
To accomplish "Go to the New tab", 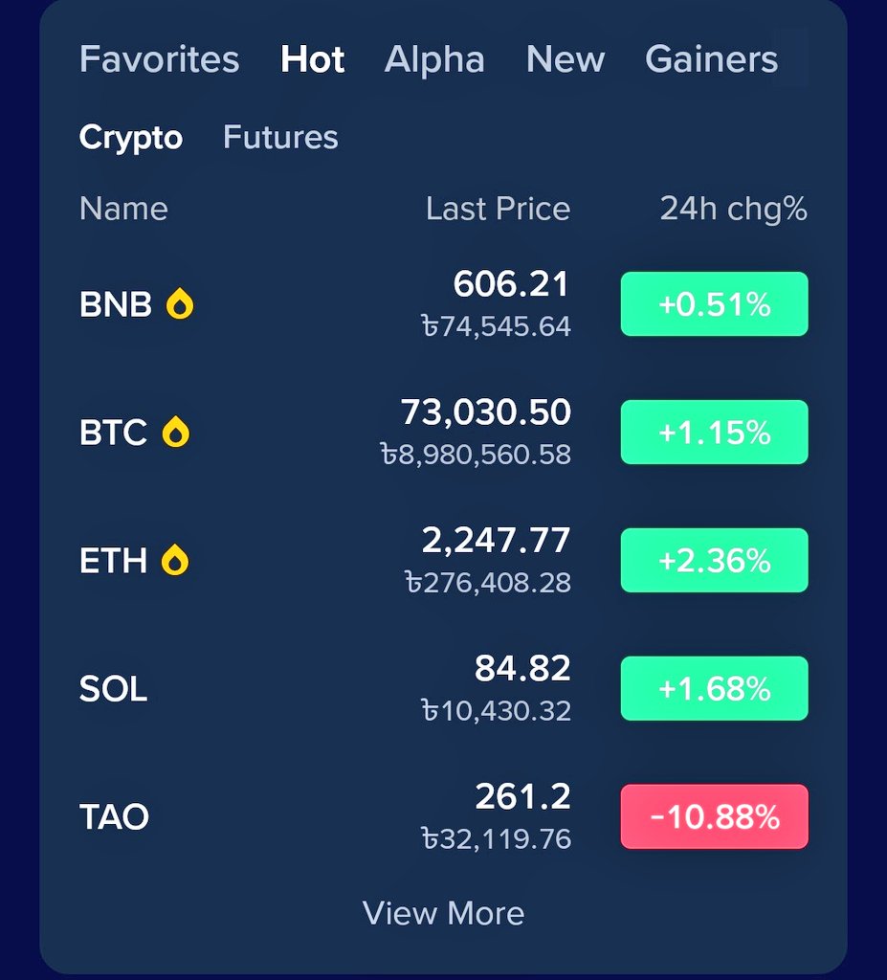I will pos(565,59).
